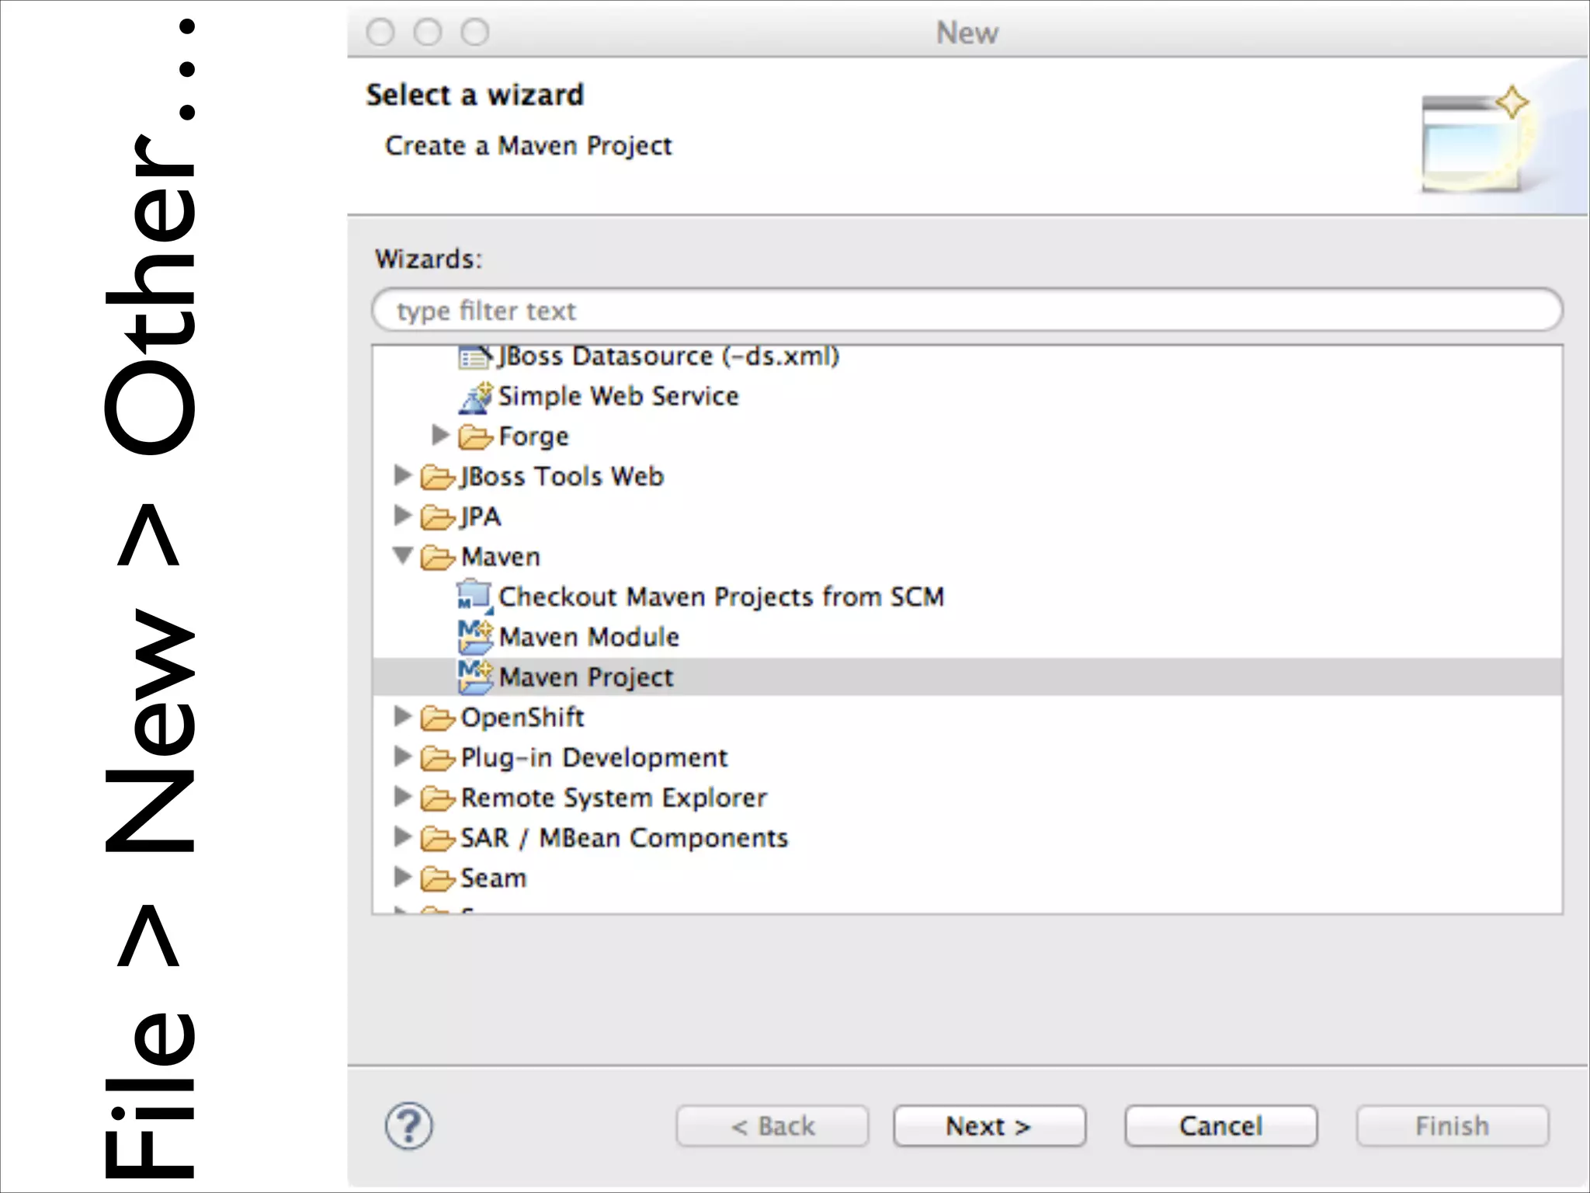Click the Maven folder icon
1590x1193 pixels.
tap(437, 557)
